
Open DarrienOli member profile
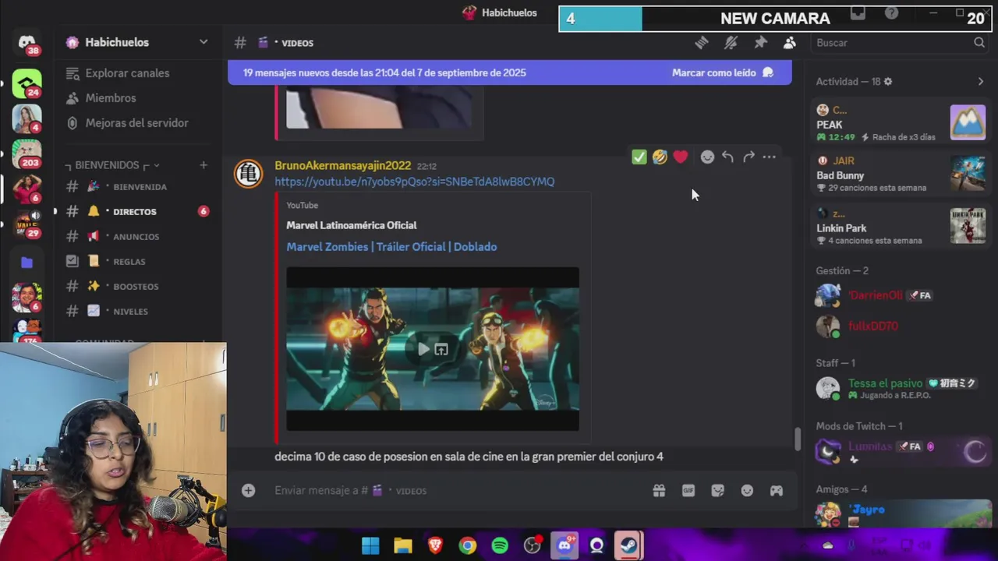point(901,295)
